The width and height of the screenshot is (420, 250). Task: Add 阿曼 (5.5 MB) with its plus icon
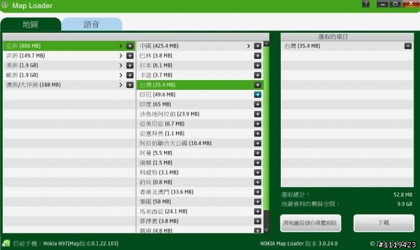[258, 153]
